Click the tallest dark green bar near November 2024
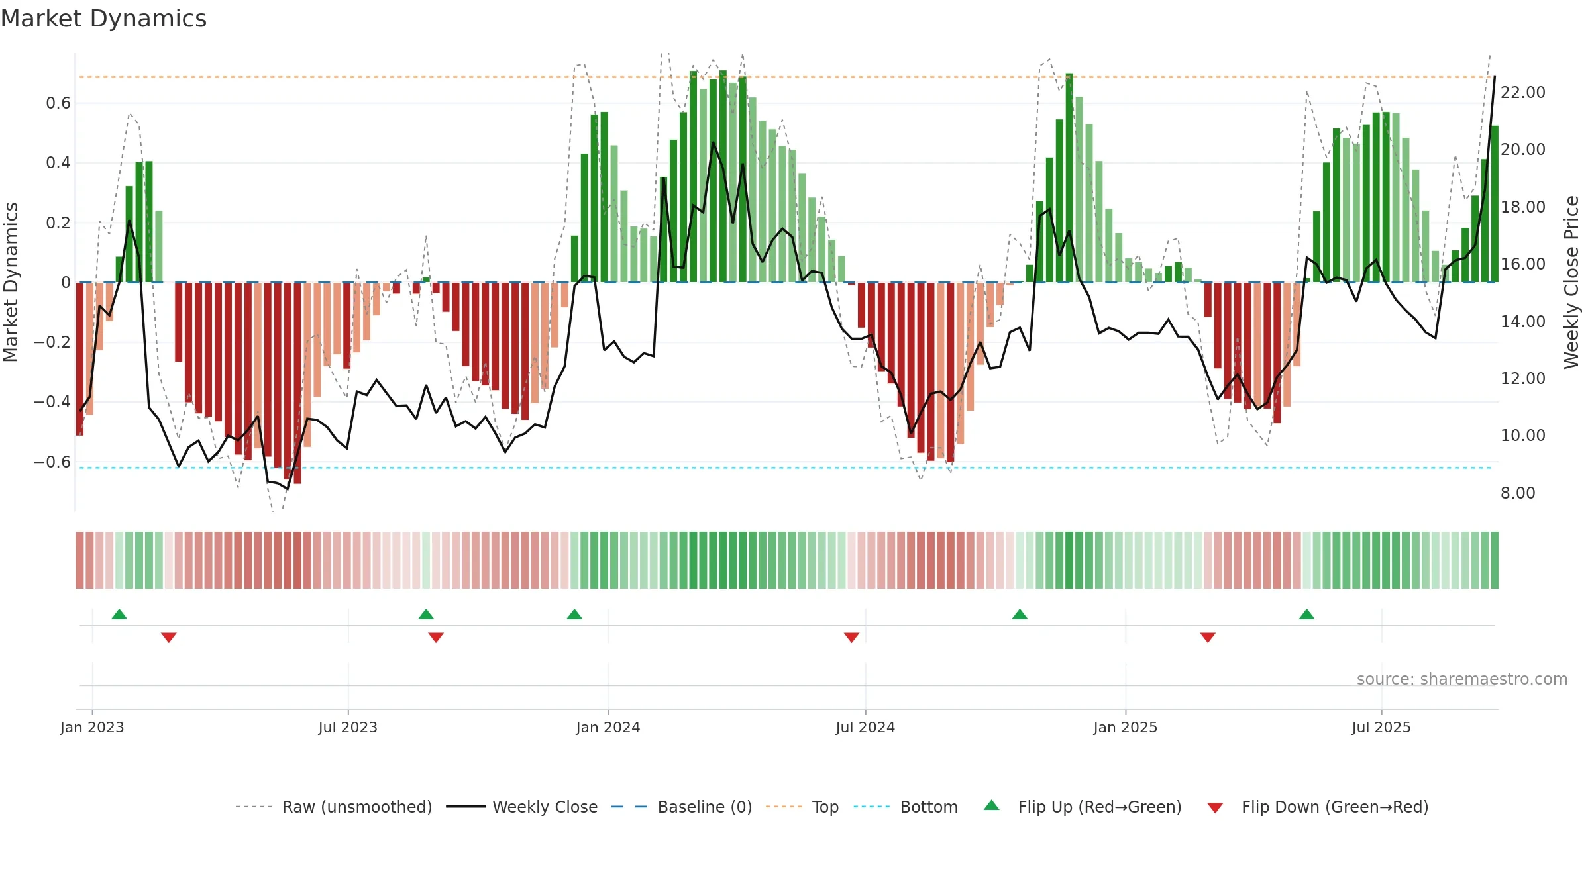1590x894 pixels. click(1069, 177)
